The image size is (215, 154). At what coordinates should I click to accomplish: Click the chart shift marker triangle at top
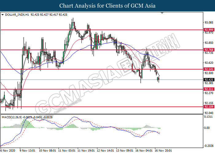point(162,13)
